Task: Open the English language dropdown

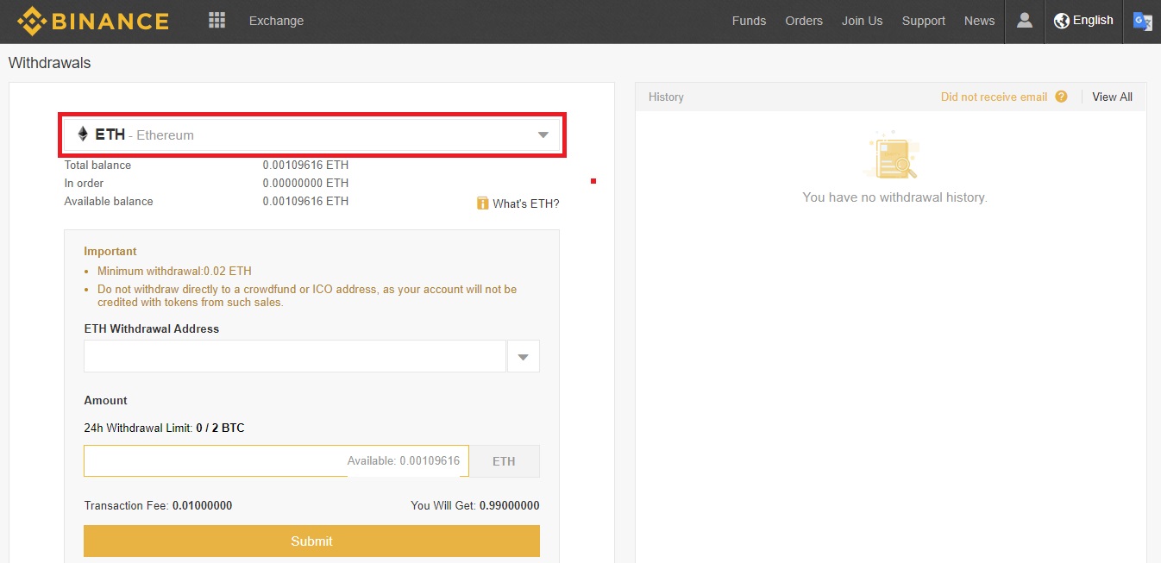Action: click(1083, 20)
